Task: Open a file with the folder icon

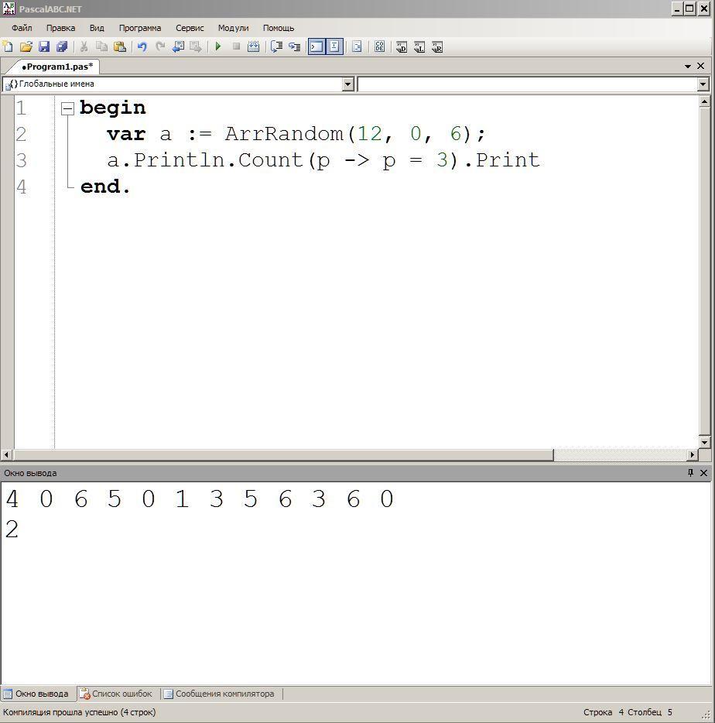Action: click(26, 46)
